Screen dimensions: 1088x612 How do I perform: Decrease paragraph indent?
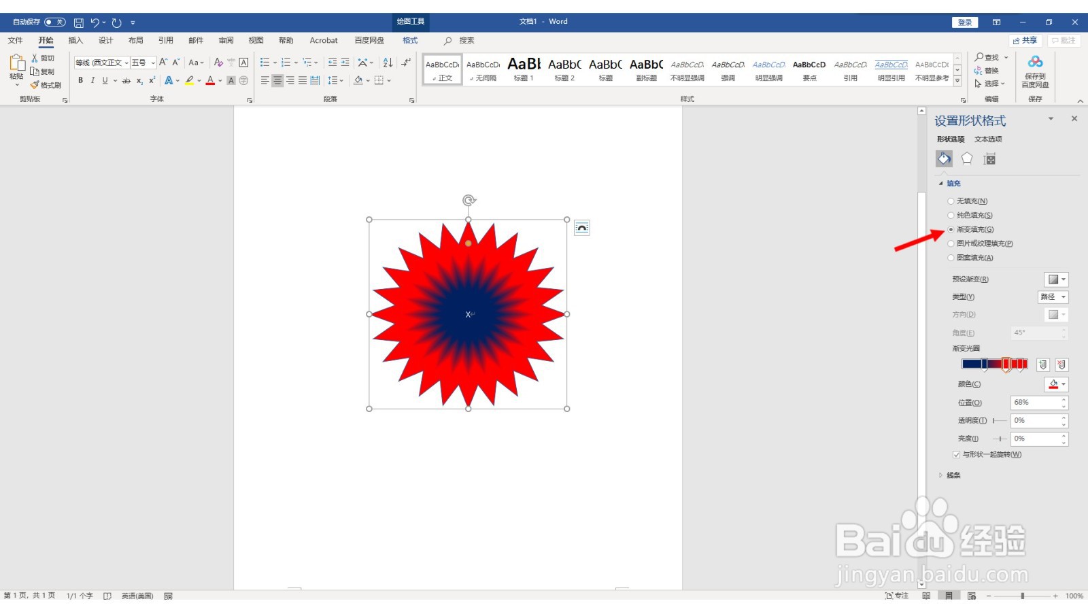(x=333, y=63)
